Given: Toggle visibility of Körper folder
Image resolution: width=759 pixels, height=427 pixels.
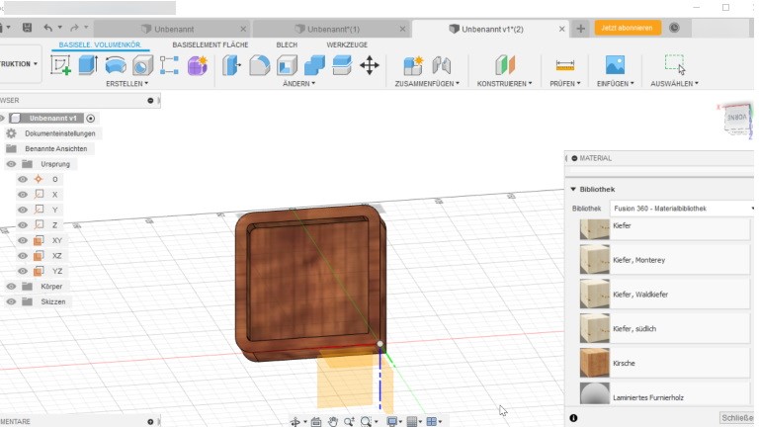Looking at the screenshot, I should pos(12,287).
